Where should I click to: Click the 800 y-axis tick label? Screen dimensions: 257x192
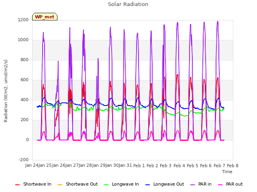(24, 60)
